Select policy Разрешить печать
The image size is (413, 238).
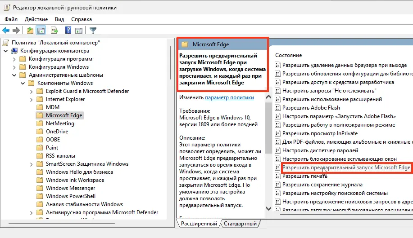[x=305, y=176]
